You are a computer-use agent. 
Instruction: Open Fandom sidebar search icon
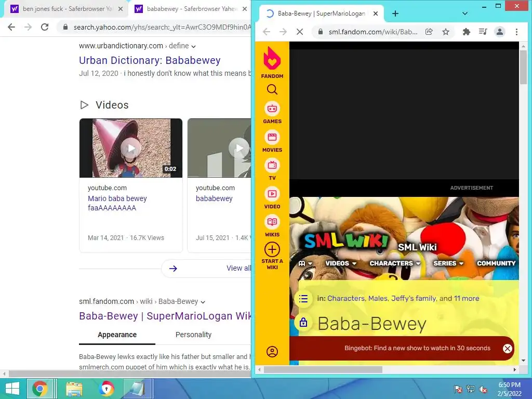(x=272, y=89)
